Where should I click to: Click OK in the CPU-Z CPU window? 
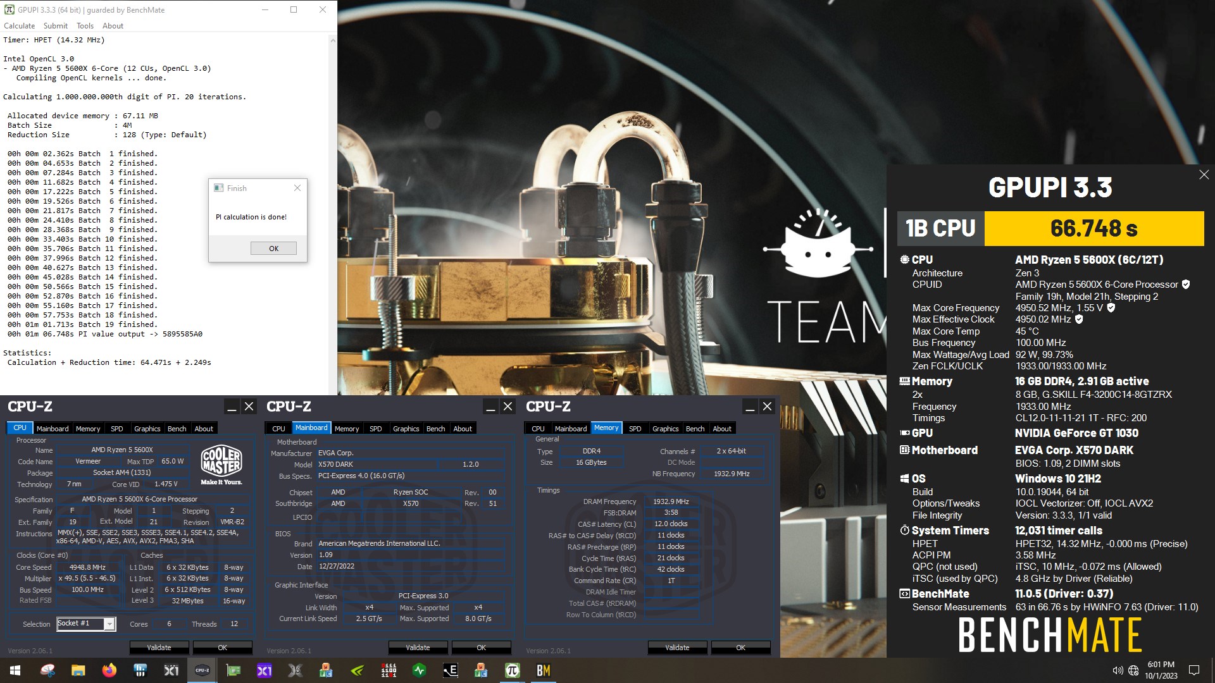(x=222, y=648)
